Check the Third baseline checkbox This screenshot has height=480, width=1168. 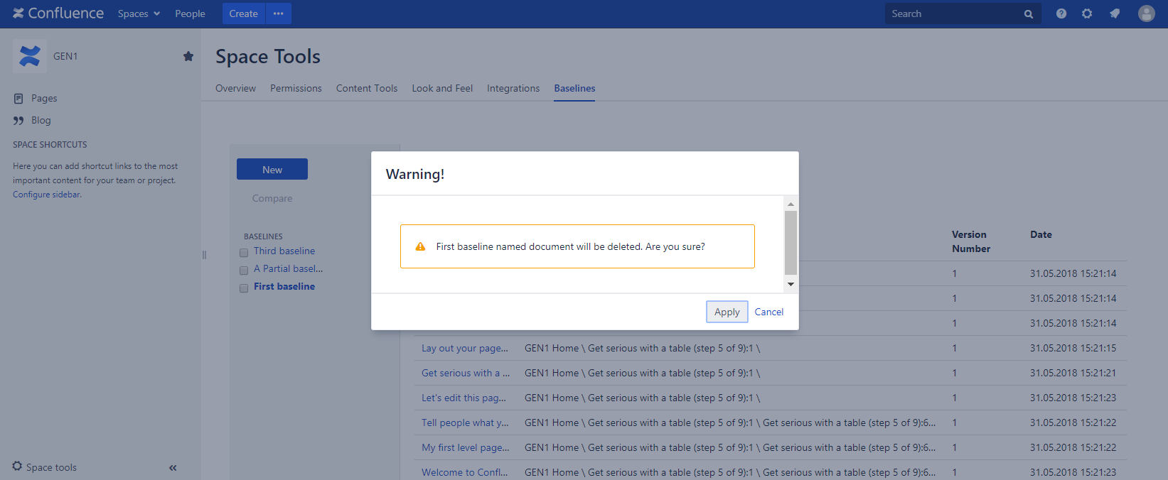(244, 252)
